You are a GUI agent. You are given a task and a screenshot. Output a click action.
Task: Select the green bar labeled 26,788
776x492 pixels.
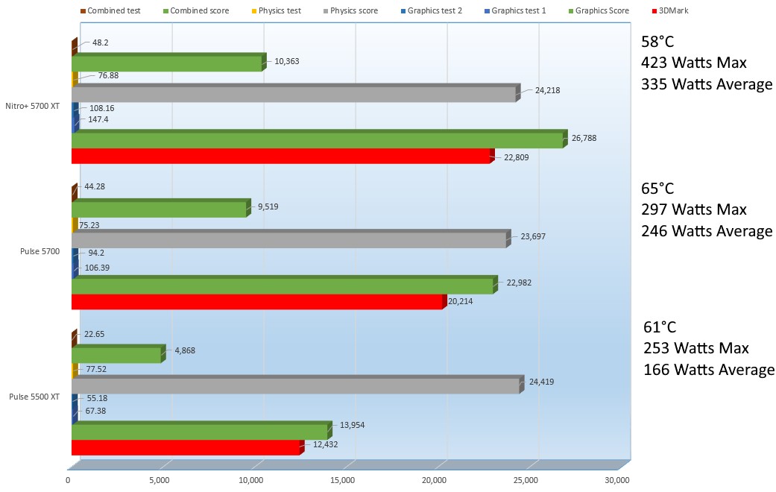317,141
